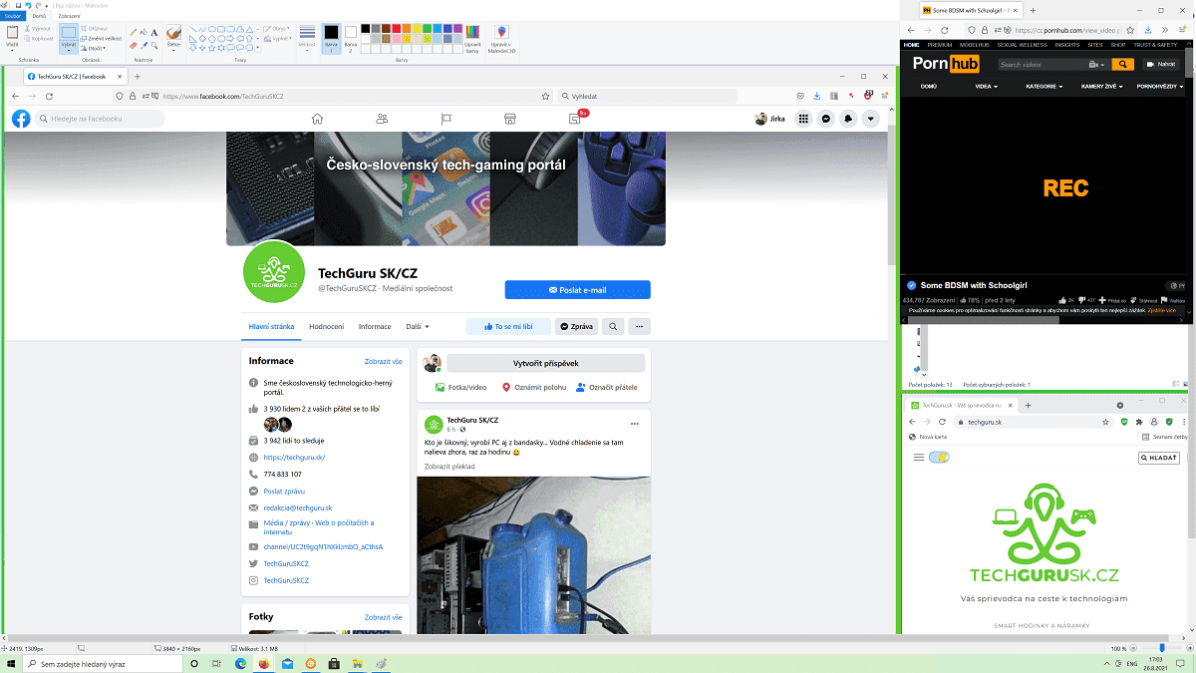Open Firefox downloads in Pornhub window

[x=1146, y=30]
